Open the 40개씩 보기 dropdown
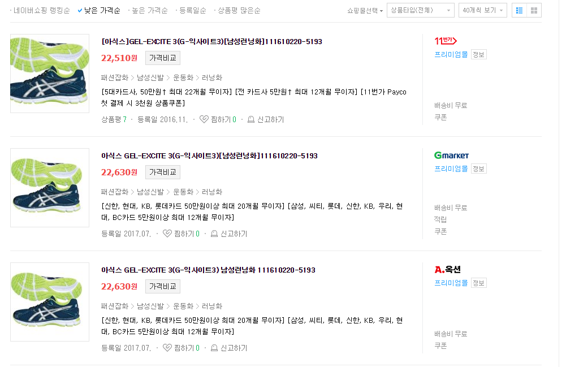The height and width of the screenshot is (367, 566). click(x=483, y=11)
